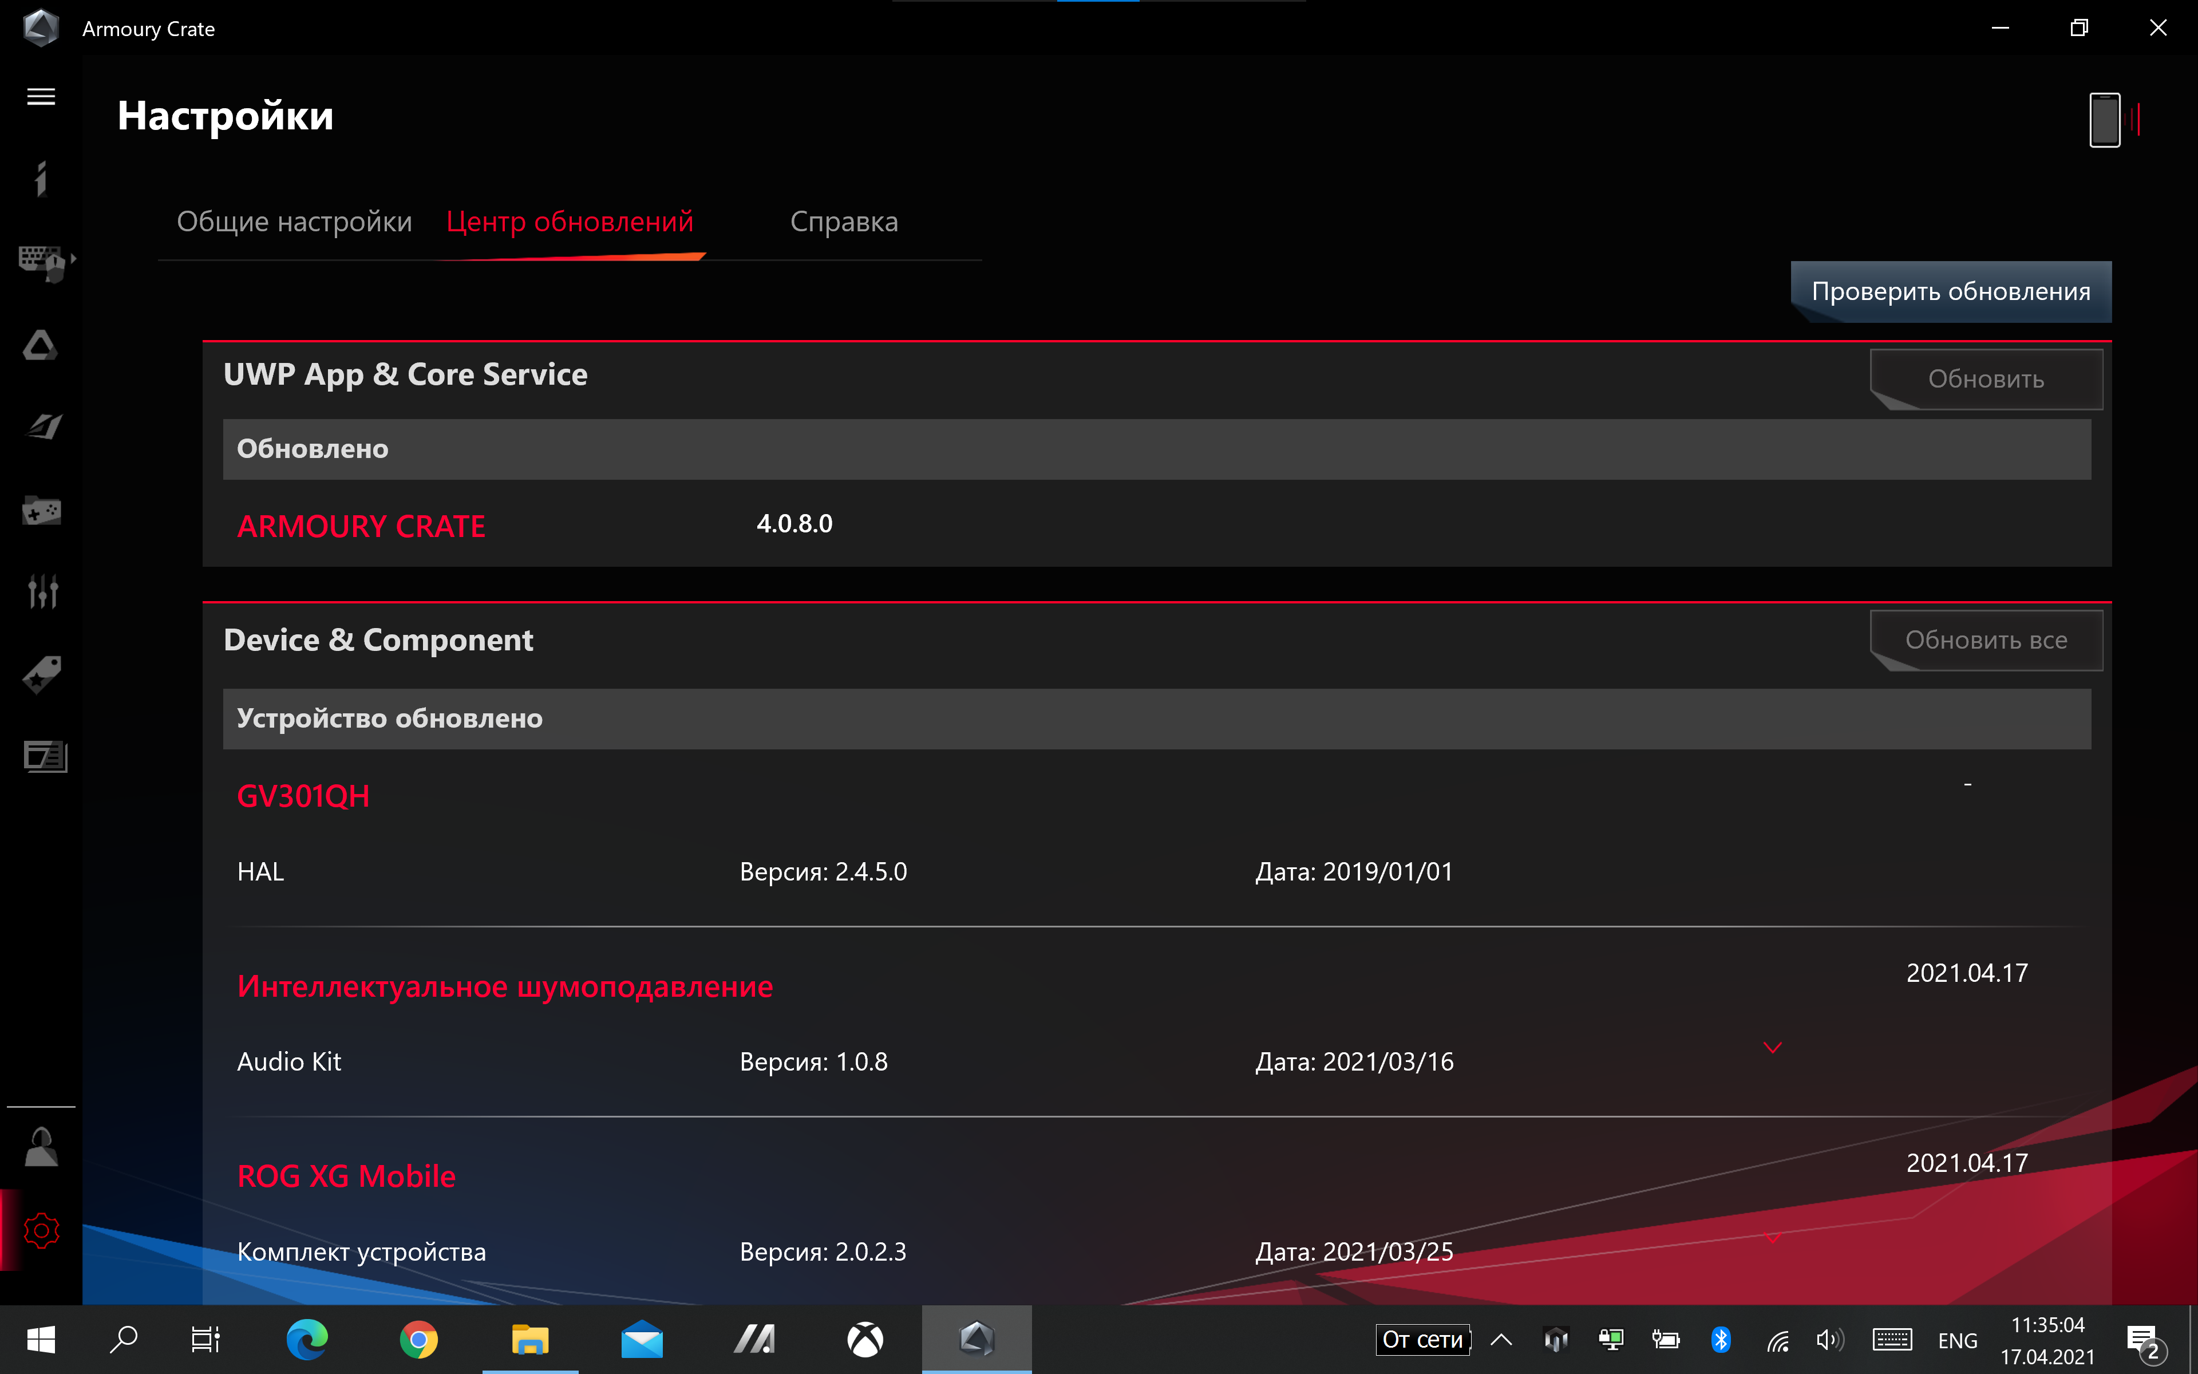The height and width of the screenshot is (1374, 2198).
Task: Click the GV301QH device heading
Action: click(303, 796)
